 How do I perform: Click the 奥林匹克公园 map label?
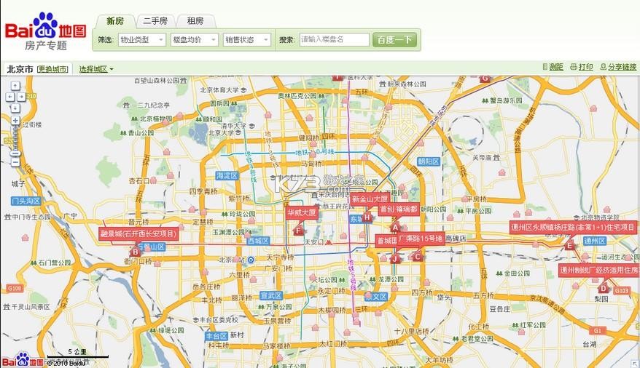pyautogui.click(x=297, y=96)
